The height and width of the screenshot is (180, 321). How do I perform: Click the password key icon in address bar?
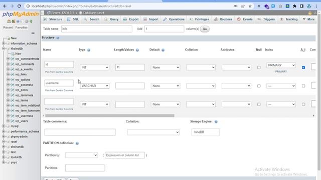pos(236,6)
